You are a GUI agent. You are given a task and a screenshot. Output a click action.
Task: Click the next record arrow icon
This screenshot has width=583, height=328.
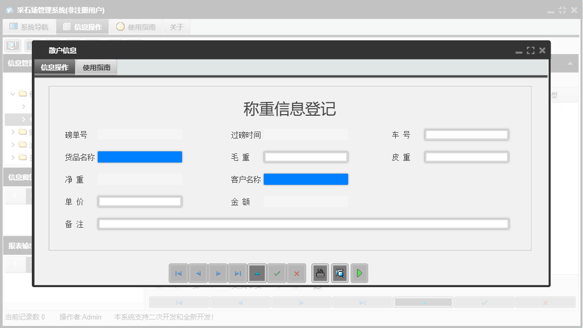(x=218, y=273)
